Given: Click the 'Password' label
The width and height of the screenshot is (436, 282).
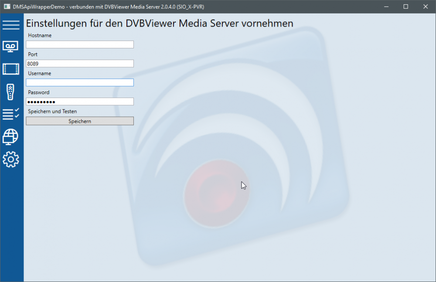Looking at the screenshot, I should click(x=39, y=92).
